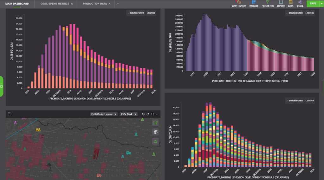Open the Edit/Order Layers dropdown

tap(104, 114)
